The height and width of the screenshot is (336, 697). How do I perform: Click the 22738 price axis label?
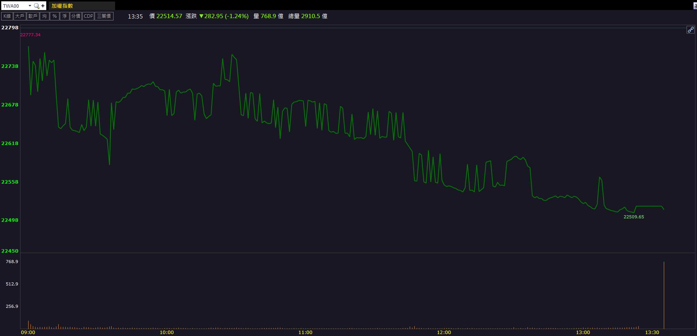point(10,66)
